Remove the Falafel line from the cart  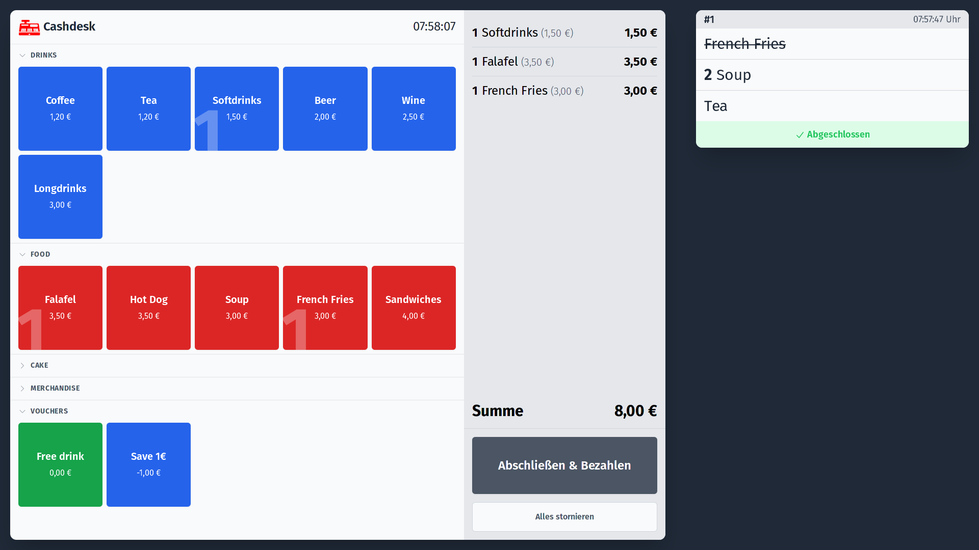[564, 62]
